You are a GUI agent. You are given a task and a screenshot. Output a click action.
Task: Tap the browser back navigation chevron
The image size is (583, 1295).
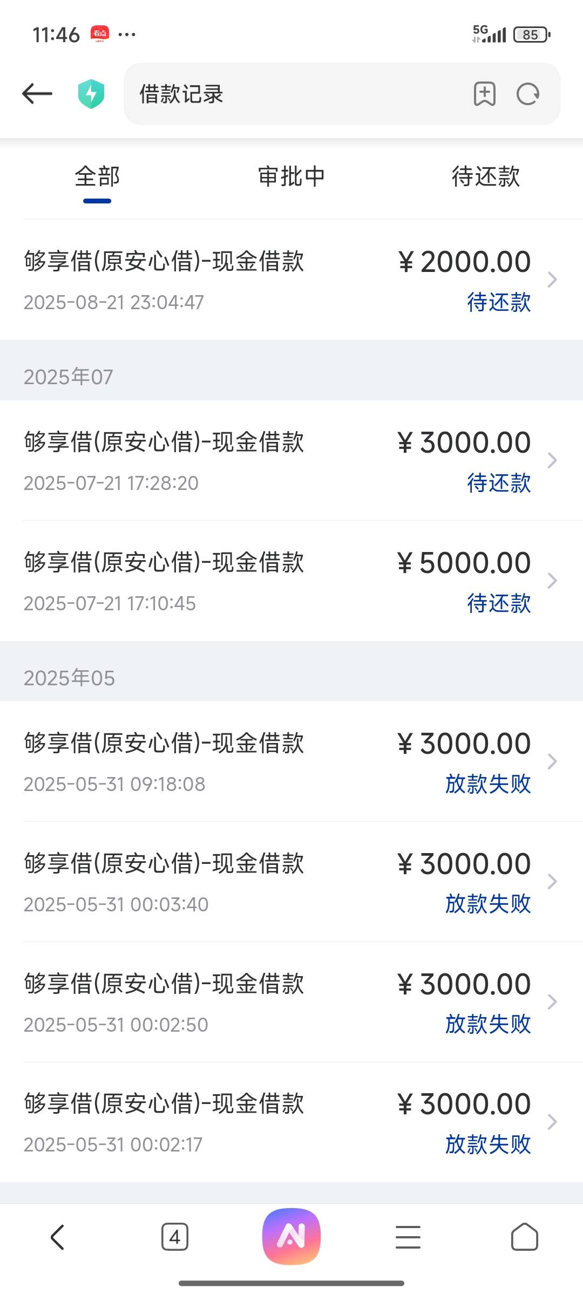point(57,1237)
